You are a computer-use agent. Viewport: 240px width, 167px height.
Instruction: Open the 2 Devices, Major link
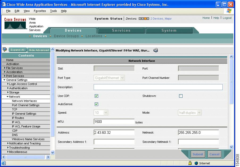pyautogui.click(x=161, y=19)
